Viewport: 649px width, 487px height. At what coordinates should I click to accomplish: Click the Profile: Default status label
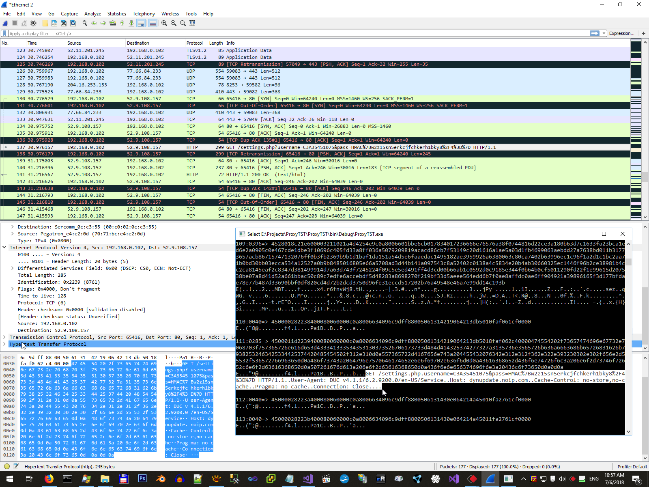[x=632, y=467]
